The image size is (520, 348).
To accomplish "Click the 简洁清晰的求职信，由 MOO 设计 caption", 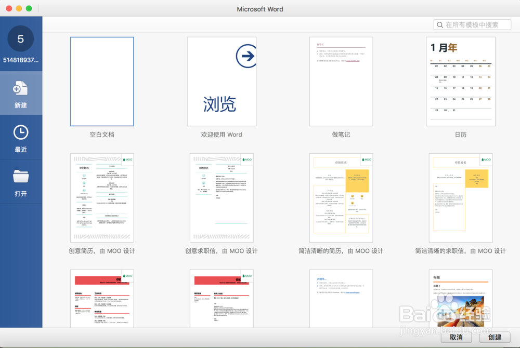I will coord(461,251).
